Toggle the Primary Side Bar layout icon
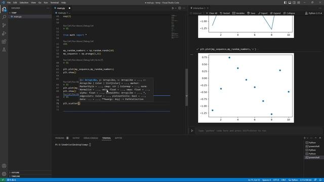This screenshot has height=182, width=324. tap(285, 3)
